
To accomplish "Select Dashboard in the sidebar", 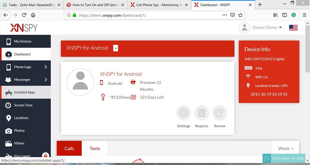I will pos(25,54).
